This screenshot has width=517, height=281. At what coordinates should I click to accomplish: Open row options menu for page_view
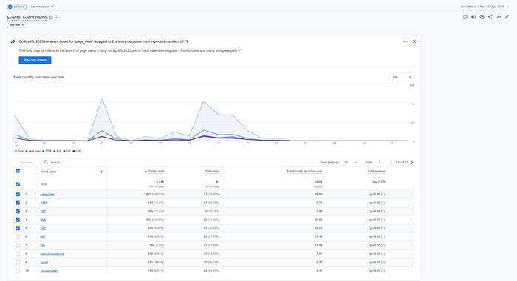tap(411, 194)
